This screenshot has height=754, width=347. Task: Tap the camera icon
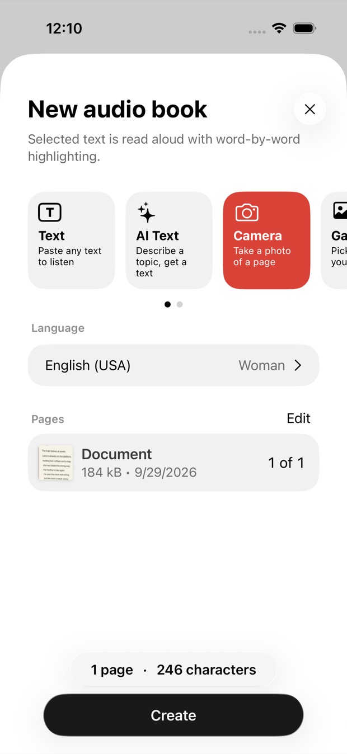coord(247,213)
